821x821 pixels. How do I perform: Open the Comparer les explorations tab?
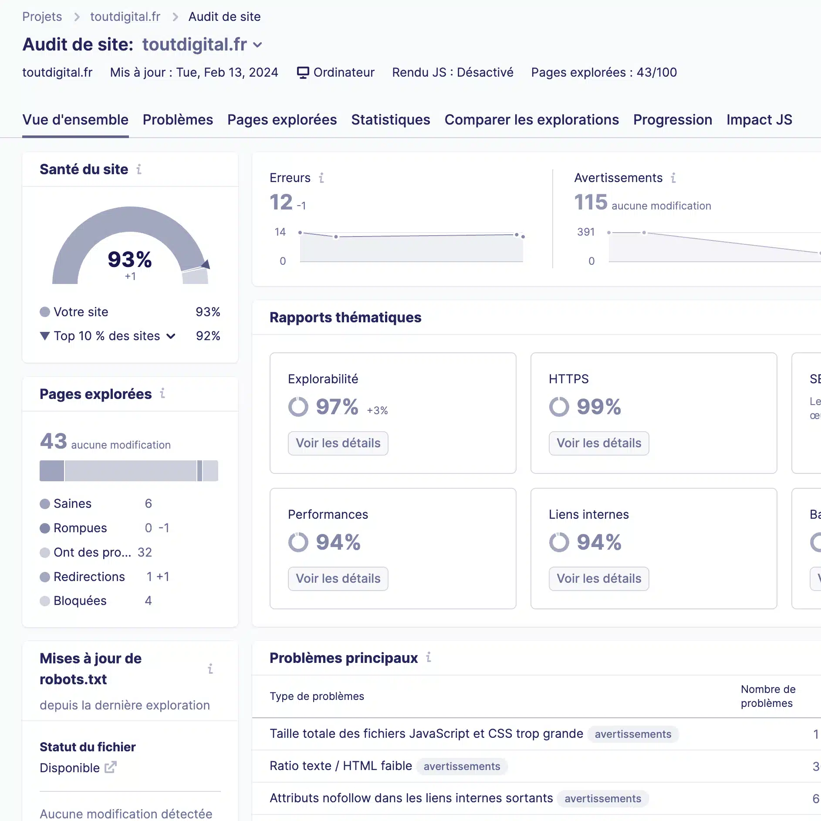point(532,120)
